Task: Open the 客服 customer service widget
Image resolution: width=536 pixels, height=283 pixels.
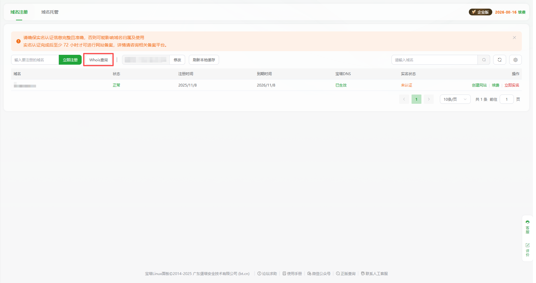Action: 527,227
